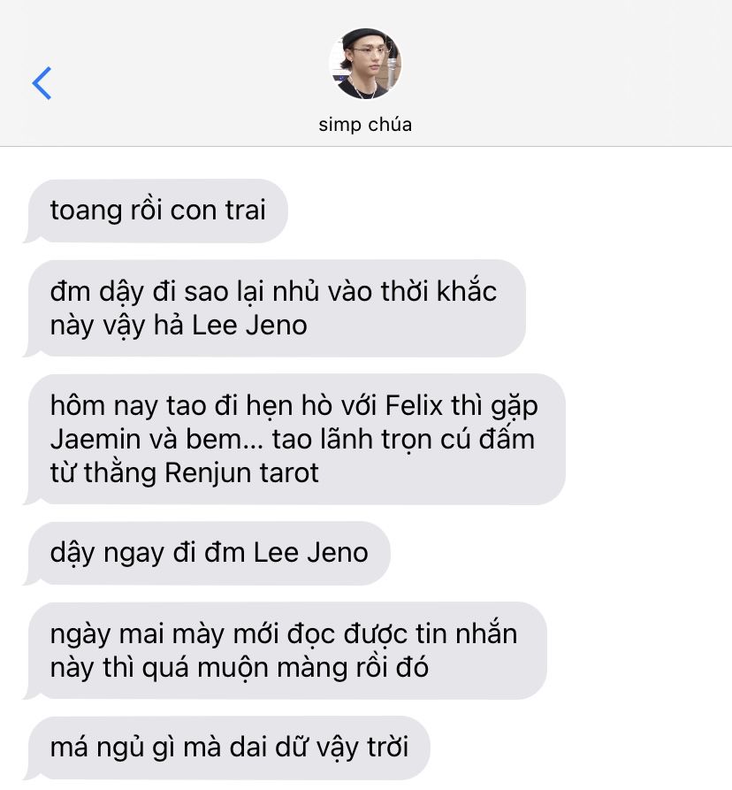Select the 'dậy ngay đi đm Lee Jeno' message
This screenshot has height=790, width=732.
coord(207,553)
